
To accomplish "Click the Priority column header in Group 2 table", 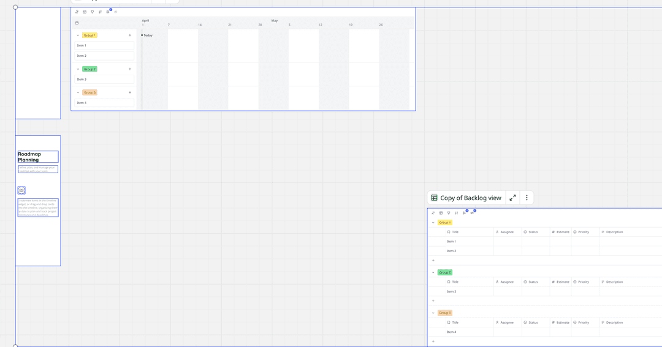I will 583,282.
